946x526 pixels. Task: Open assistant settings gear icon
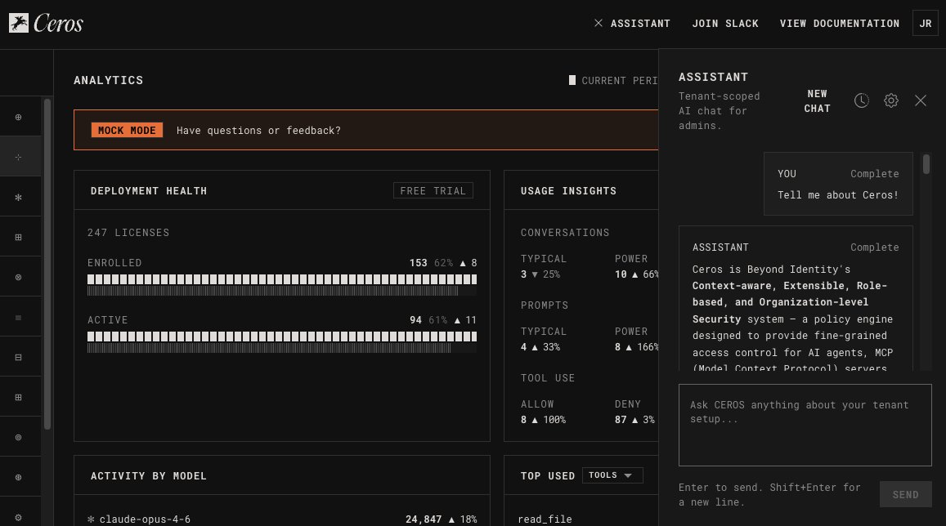tap(891, 100)
